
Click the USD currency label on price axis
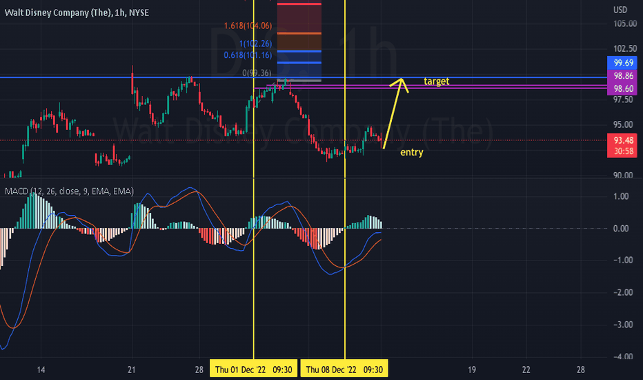coord(620,10)
